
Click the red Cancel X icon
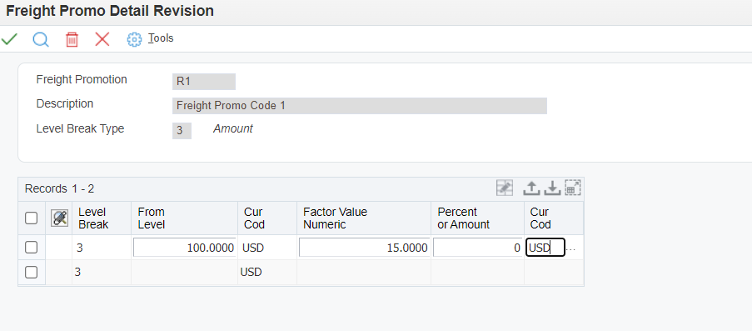click(x=102, y=39)
